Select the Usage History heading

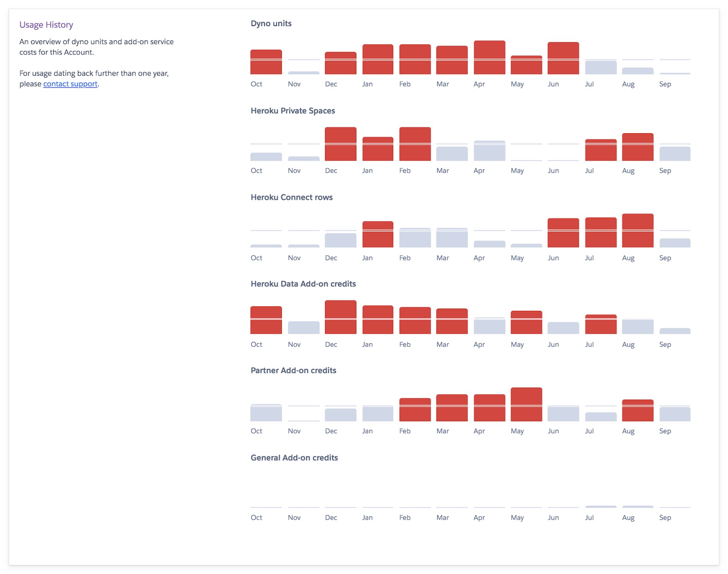(x=46, y=24)
